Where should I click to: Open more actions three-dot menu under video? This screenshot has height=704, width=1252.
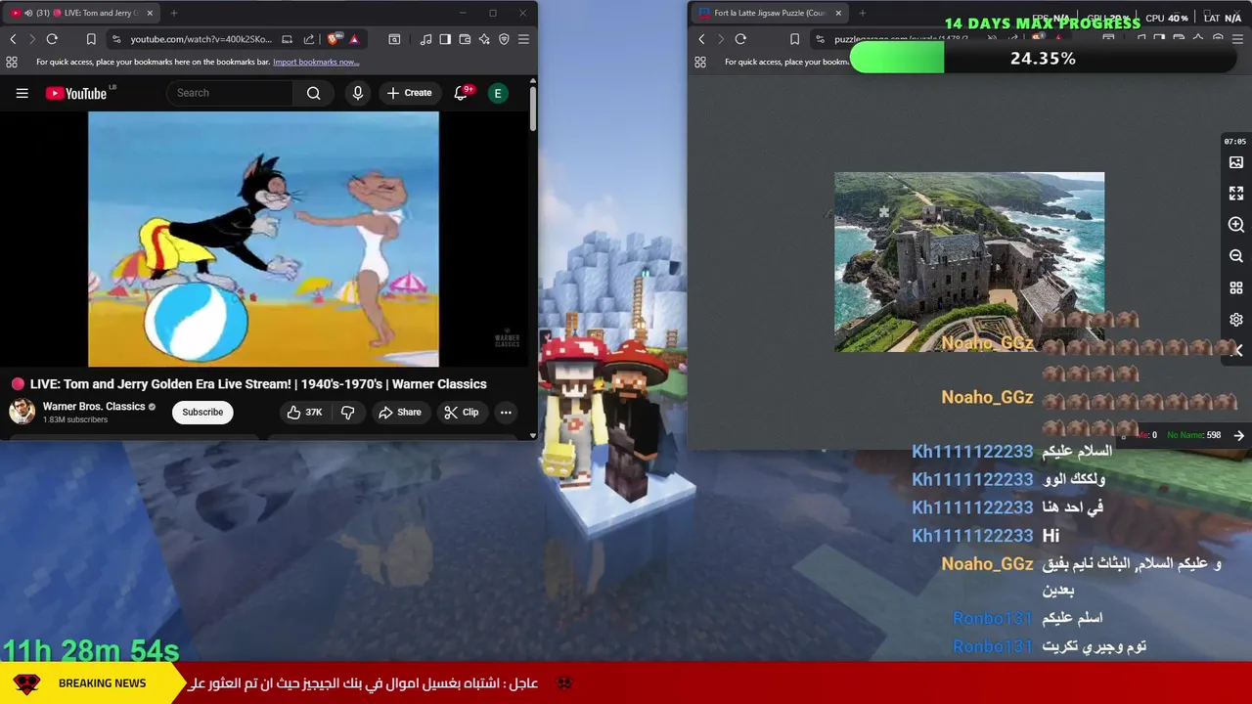pos(506,413)
